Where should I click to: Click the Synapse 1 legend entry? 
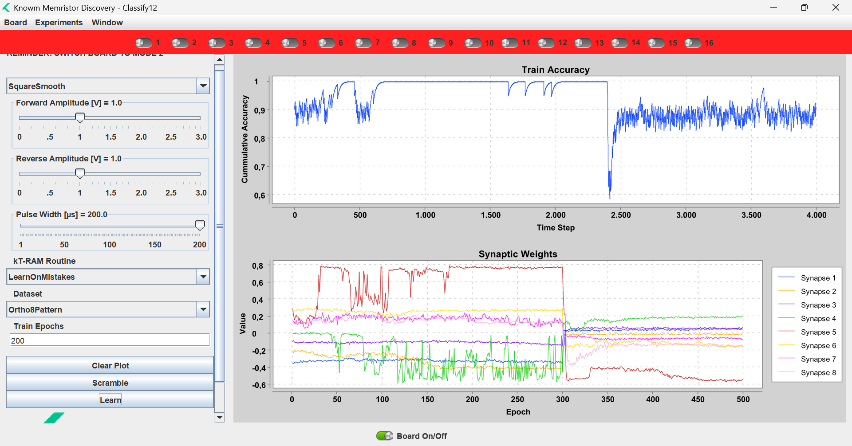point(808,278)
